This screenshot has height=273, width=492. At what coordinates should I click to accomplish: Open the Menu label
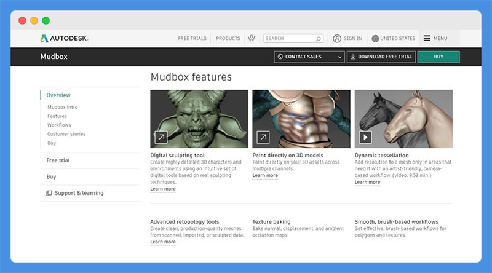[440, 38]
